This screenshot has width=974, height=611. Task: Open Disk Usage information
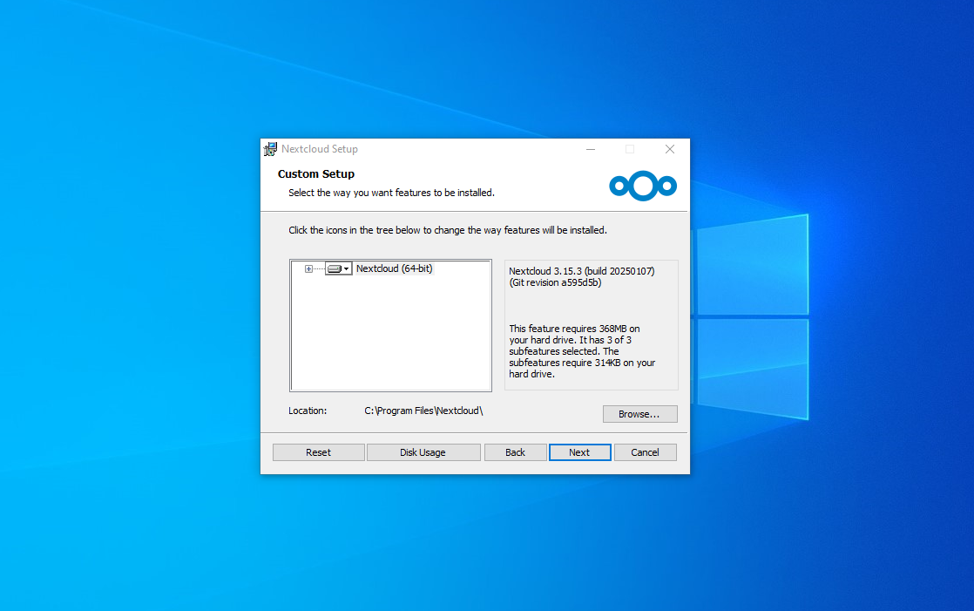pyautogui.click(x=423, y=452)
